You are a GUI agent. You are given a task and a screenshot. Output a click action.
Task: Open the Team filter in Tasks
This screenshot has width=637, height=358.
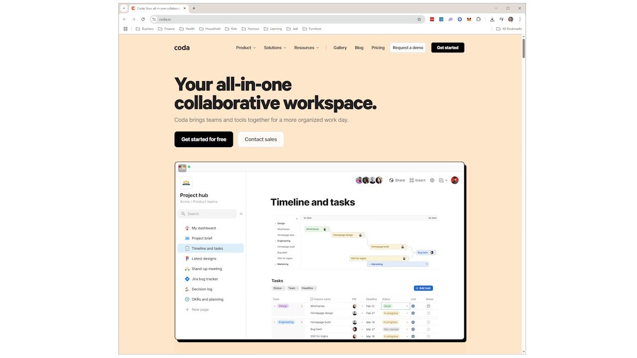(293, 288)
